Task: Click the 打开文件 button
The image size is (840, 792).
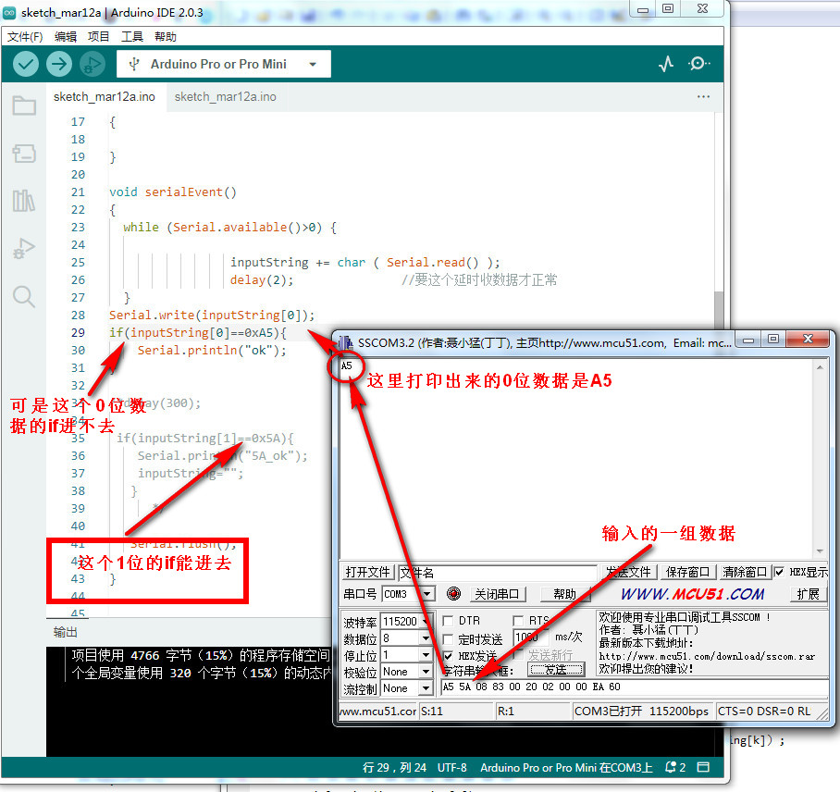Action: [x=367, y=573]
